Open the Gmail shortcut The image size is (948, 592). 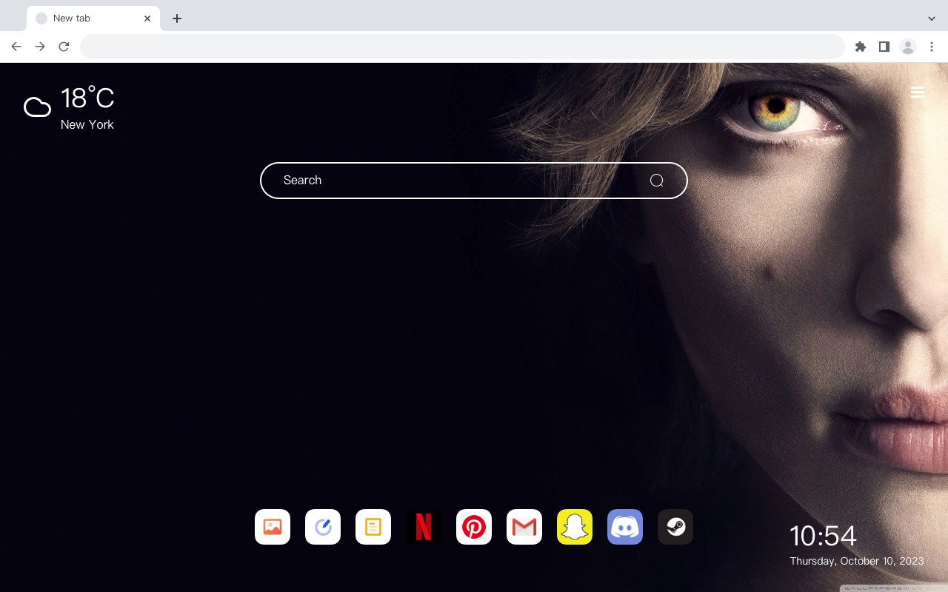pyautogui.click(x=524, y=527)
